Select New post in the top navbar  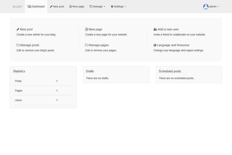coord(57,7)
